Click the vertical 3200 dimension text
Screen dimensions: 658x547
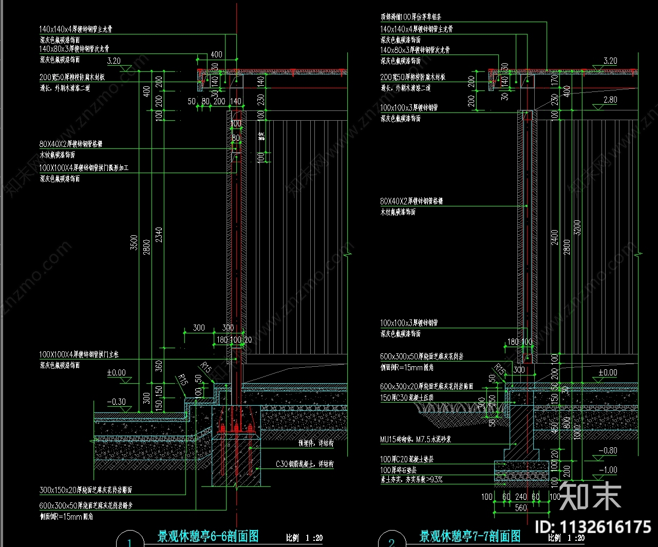(x=577, y=228)
